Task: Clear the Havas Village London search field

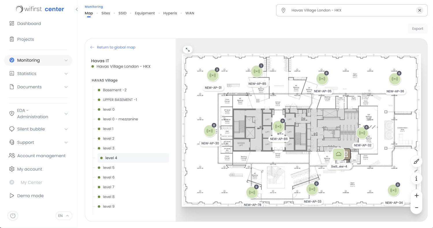Action: click(420, 10)
